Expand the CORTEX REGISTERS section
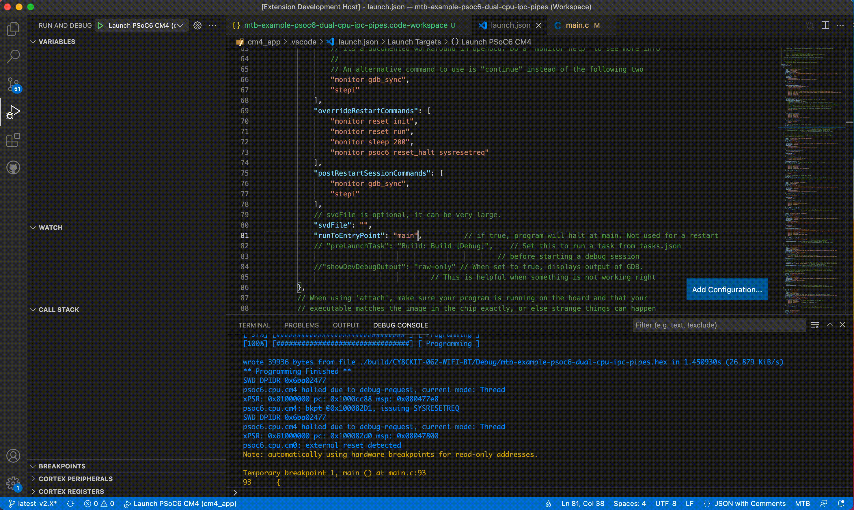 coord(71,492)
